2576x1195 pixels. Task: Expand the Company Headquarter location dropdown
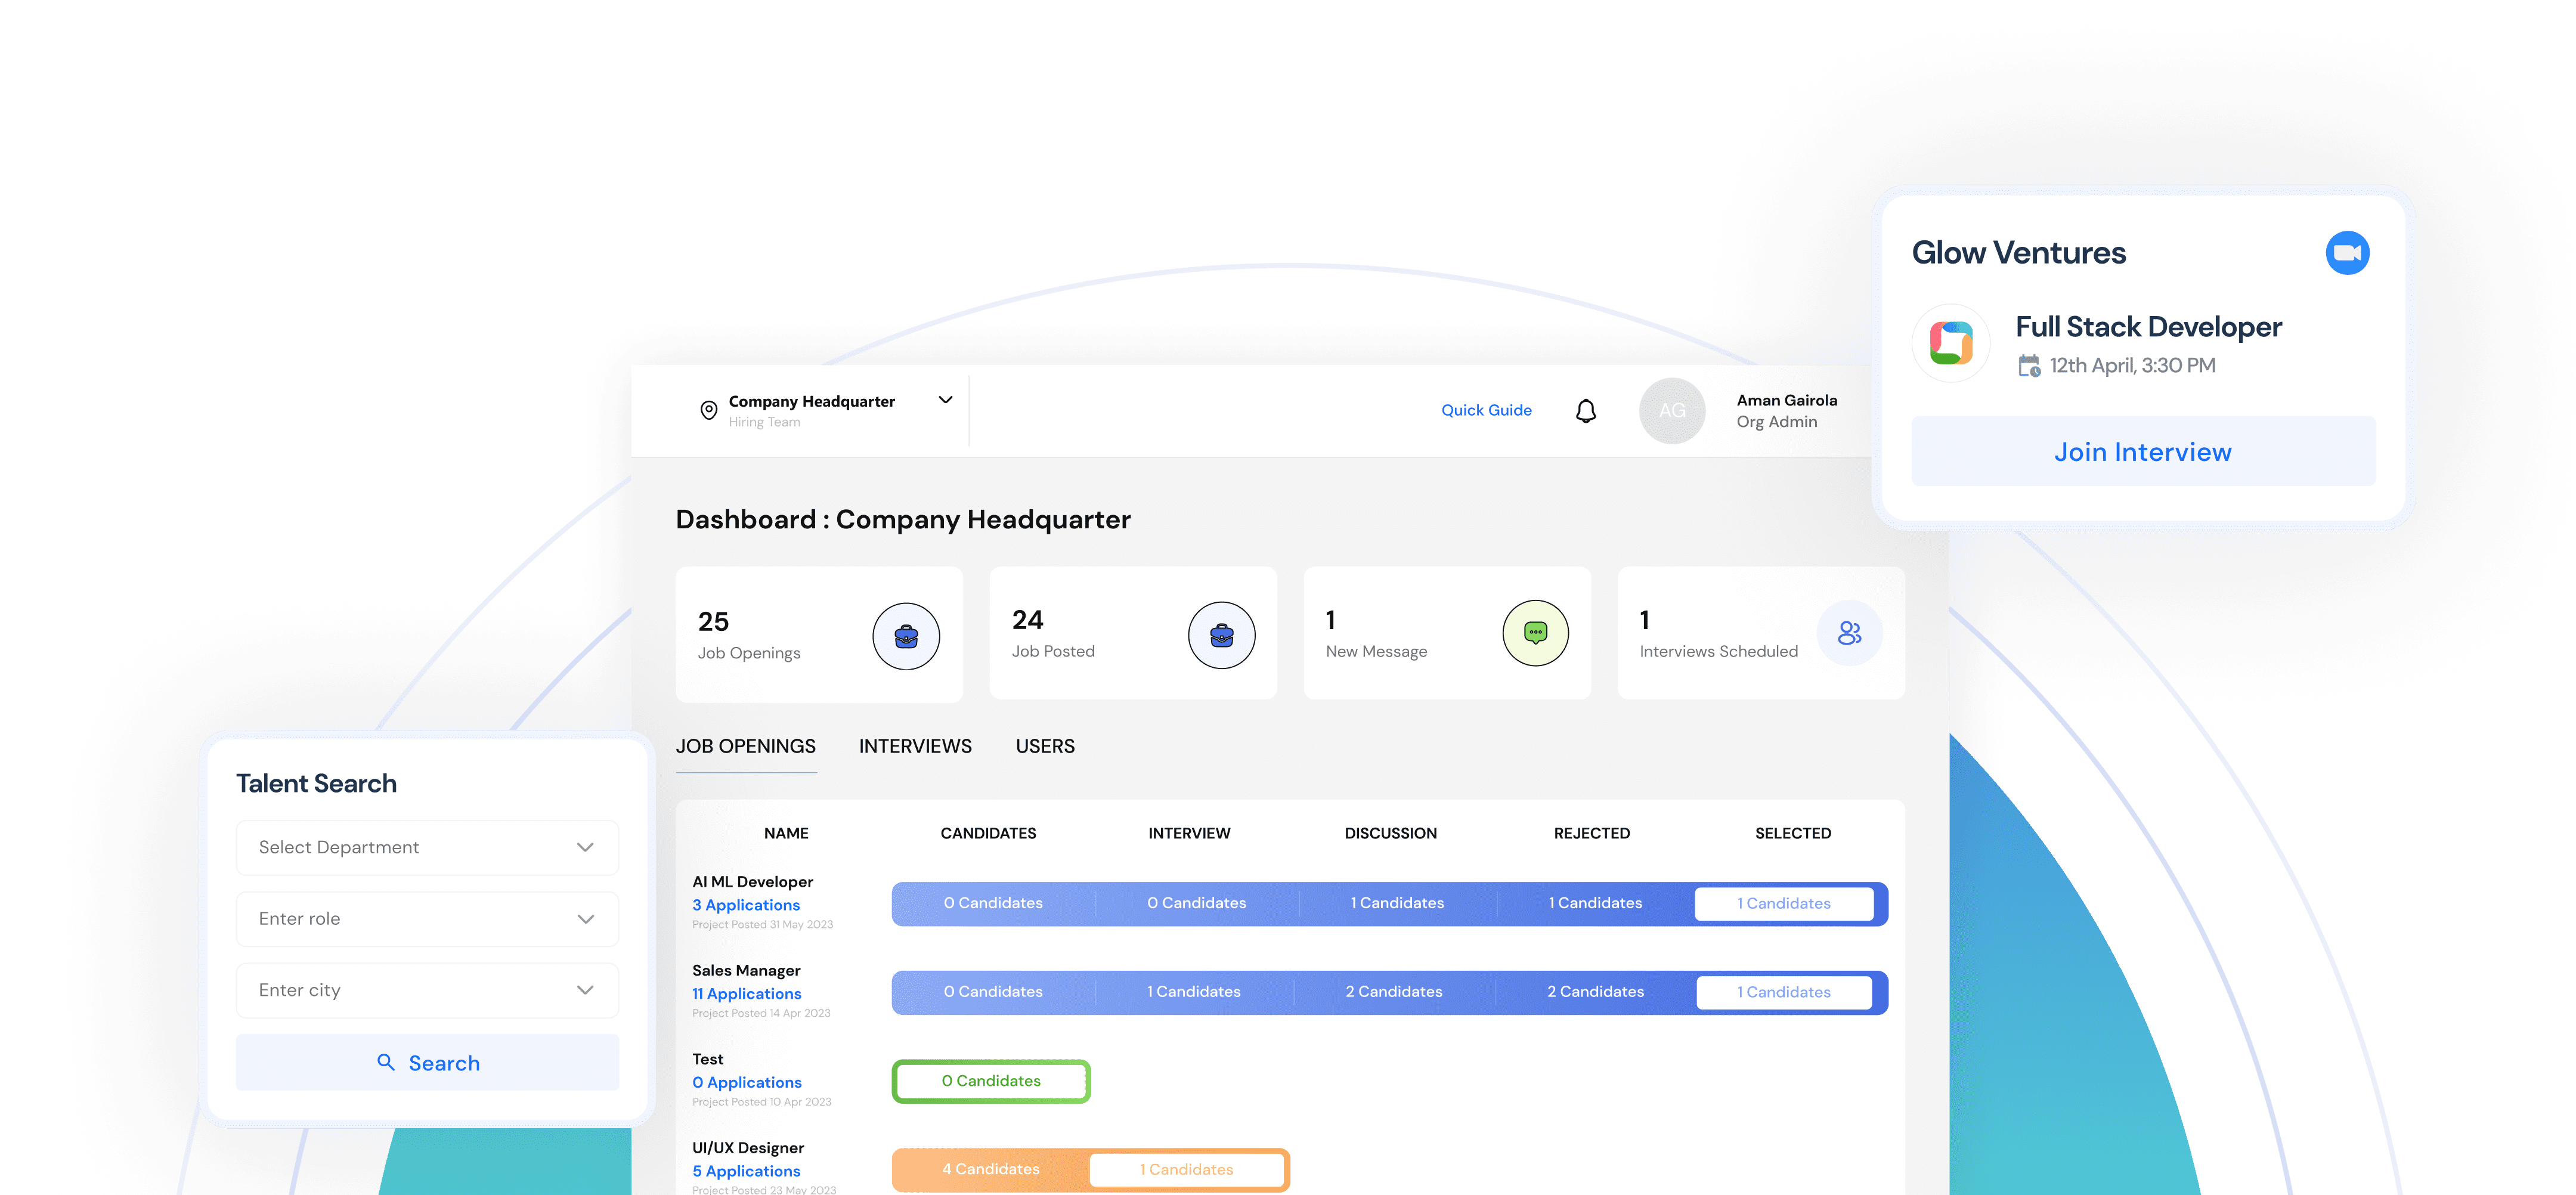click(945, 400)
